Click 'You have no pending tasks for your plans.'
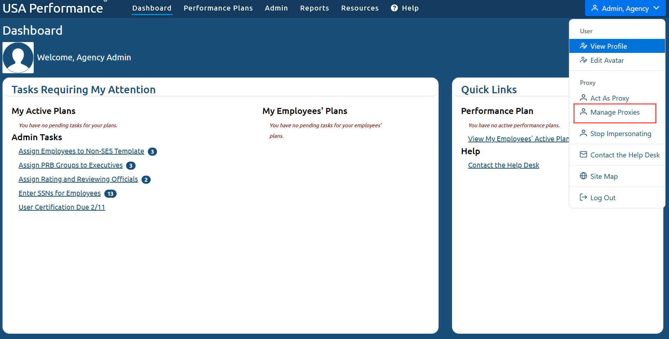Viewport: 669px width, 339px height. click(68, 126)
